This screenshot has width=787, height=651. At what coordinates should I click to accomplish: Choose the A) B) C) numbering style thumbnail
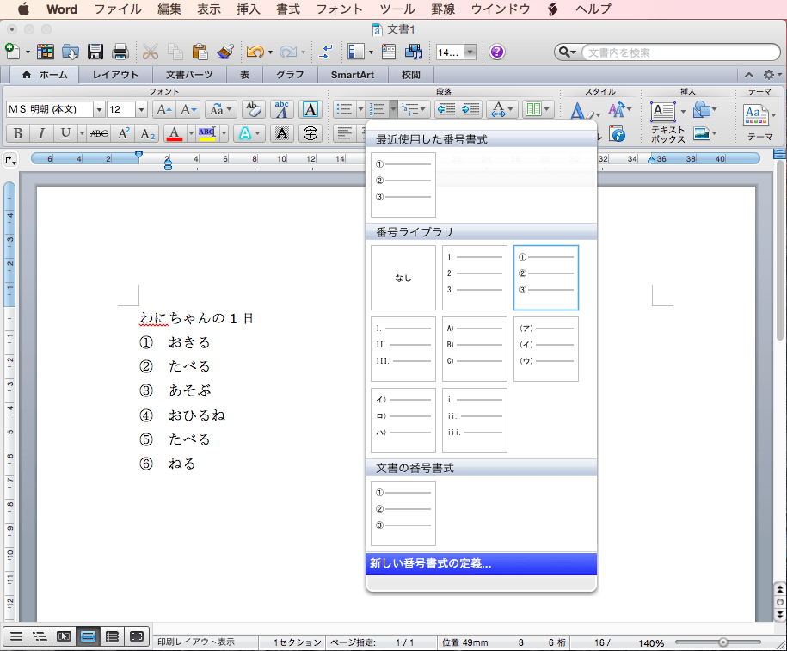[x=474, y=349]
